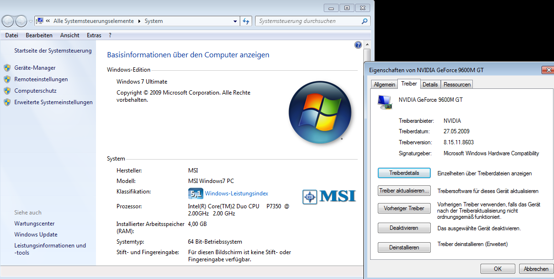This screenshot has height=279, width=554.
Task: Maximize the System window
Action: pos(347,8)
